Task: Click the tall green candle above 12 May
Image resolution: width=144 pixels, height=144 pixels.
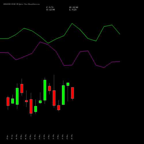Action: pos(45,90)
